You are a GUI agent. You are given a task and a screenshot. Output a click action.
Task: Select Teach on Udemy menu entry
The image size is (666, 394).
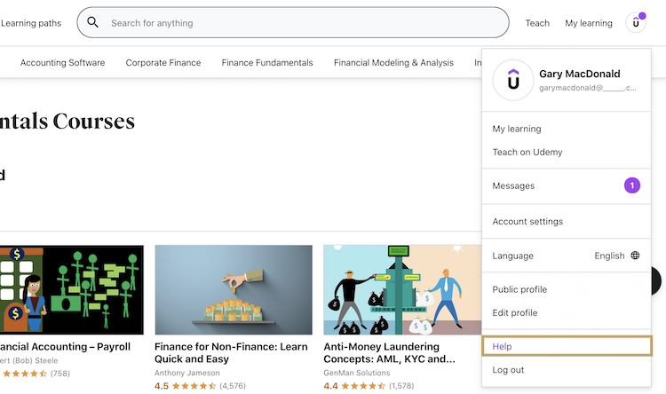click(527, 152)
